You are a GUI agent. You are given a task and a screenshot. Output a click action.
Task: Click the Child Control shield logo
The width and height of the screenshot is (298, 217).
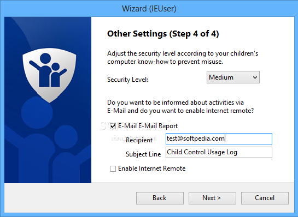(49, 75)
